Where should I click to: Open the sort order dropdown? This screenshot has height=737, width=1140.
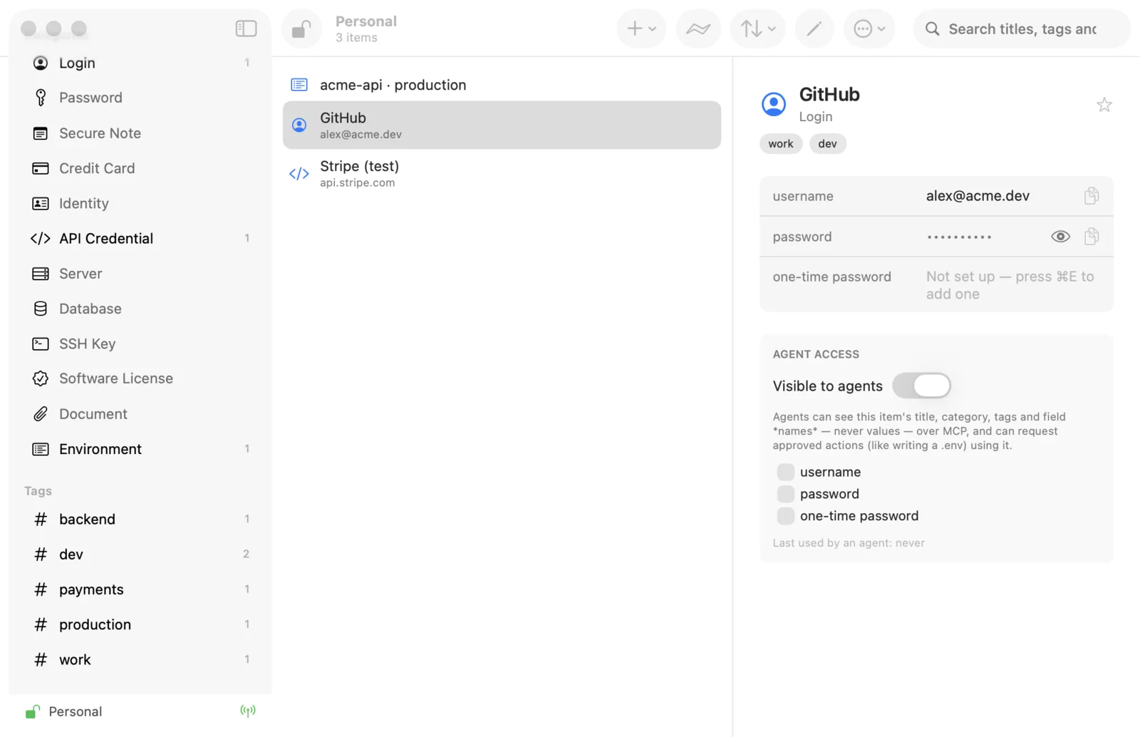[757, 29]
